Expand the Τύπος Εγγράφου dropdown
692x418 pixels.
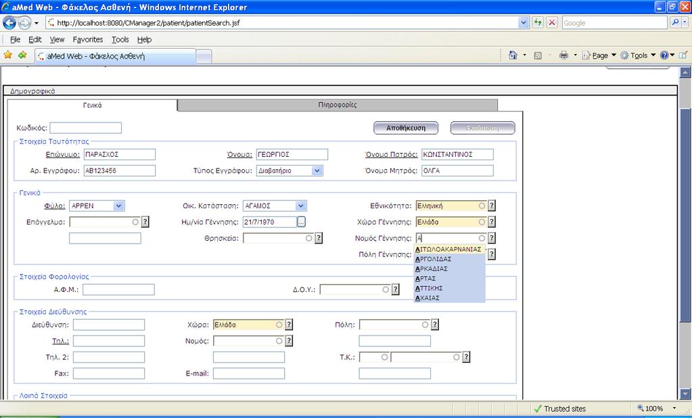point(317,171)
